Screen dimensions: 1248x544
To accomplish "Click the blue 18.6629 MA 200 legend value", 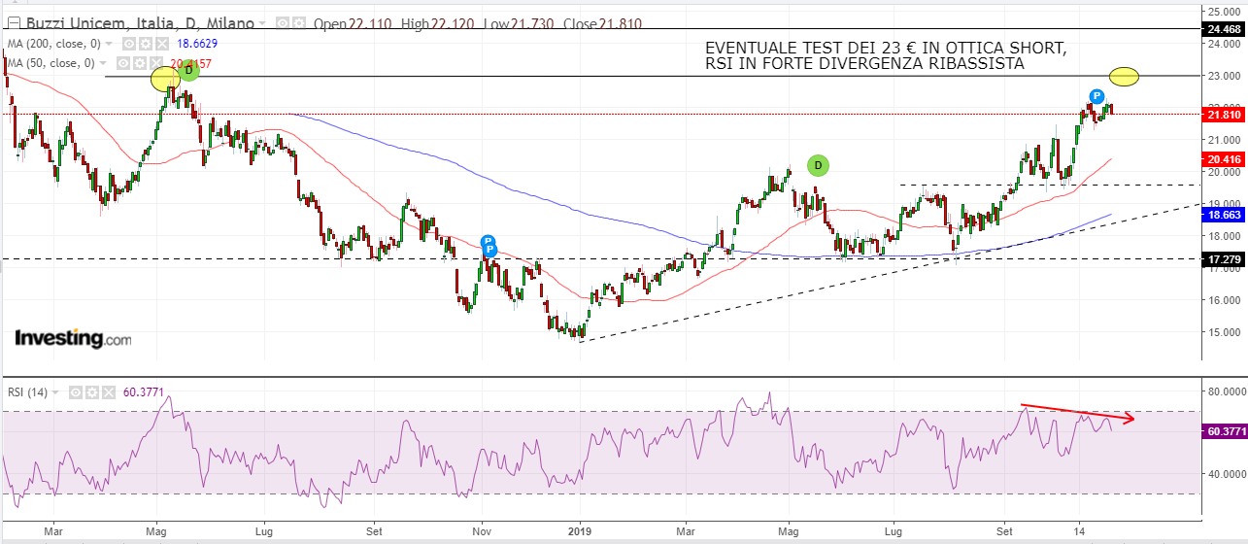I will click(197, 44).
